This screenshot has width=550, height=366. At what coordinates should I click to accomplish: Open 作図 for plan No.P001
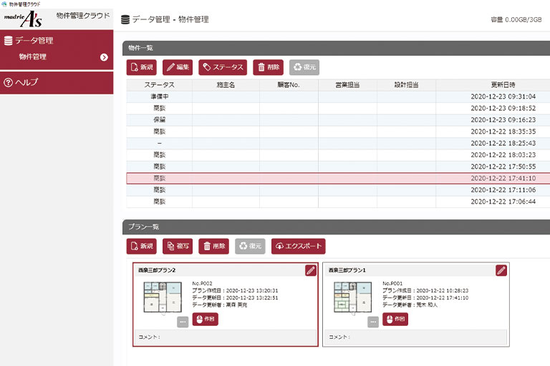click(x=395, y=319)
